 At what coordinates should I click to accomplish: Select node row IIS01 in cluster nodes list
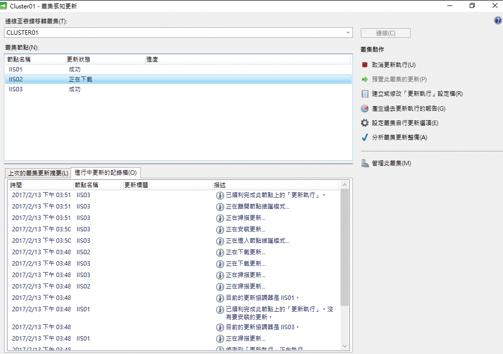coord(178,70)
